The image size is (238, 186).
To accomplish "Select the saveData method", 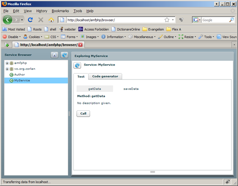I will pyautogui.click(x=131, y=89).
